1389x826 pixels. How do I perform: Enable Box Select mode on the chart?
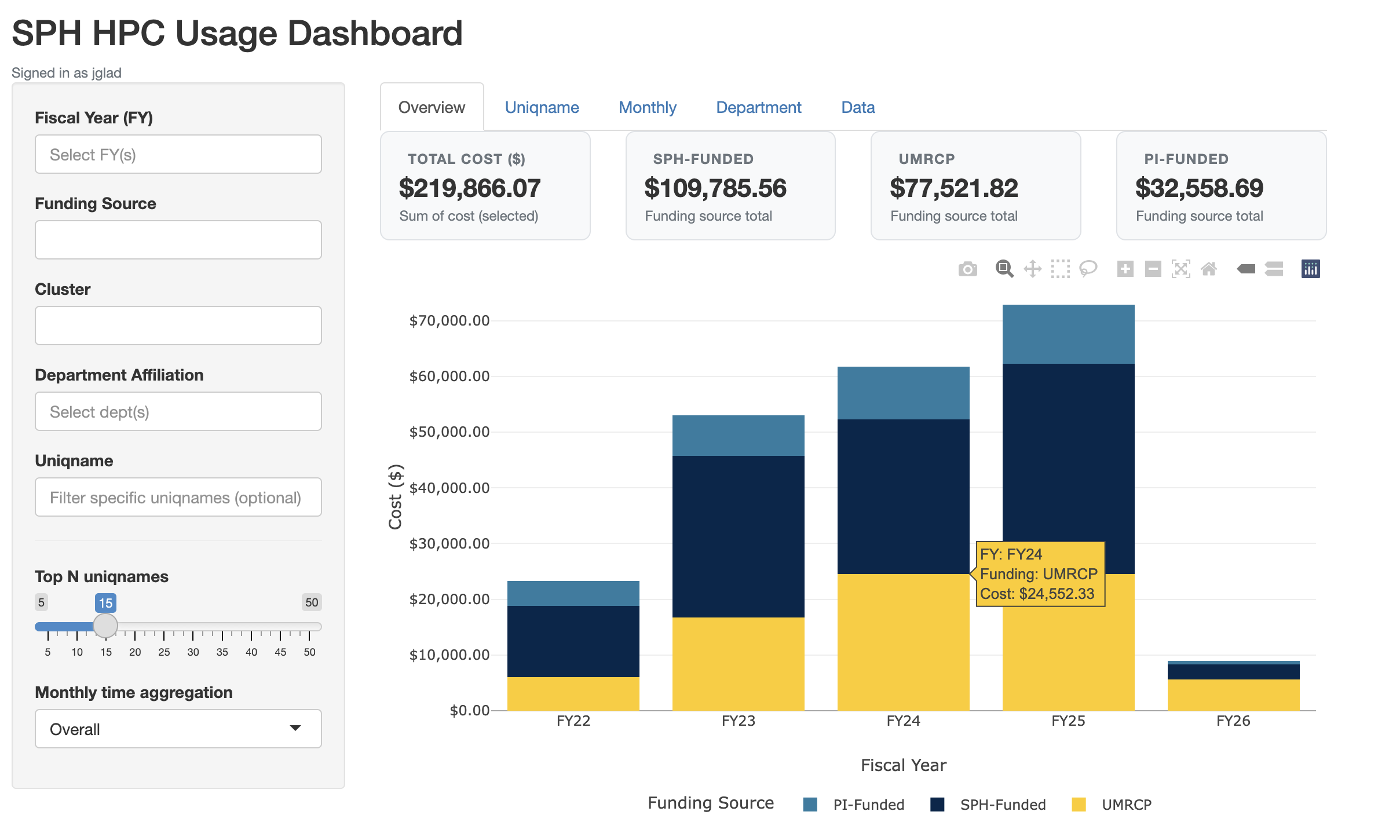click(1060, 268)
